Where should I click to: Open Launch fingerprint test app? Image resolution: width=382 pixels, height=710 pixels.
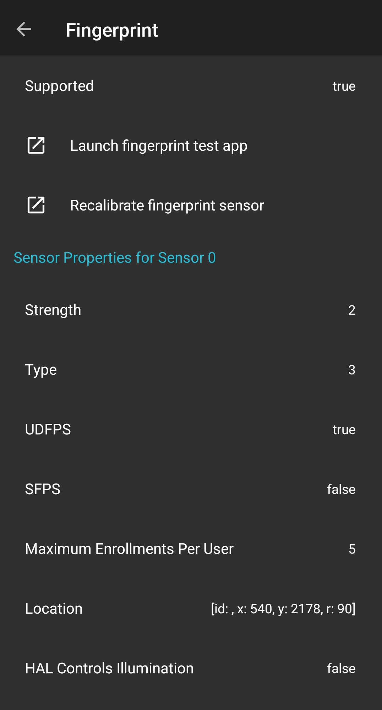pos(159,146)
